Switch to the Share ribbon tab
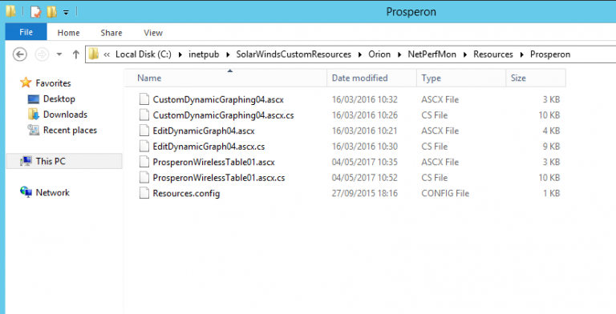The width and height of the screenshot is (616, 314). coord(111,33)
